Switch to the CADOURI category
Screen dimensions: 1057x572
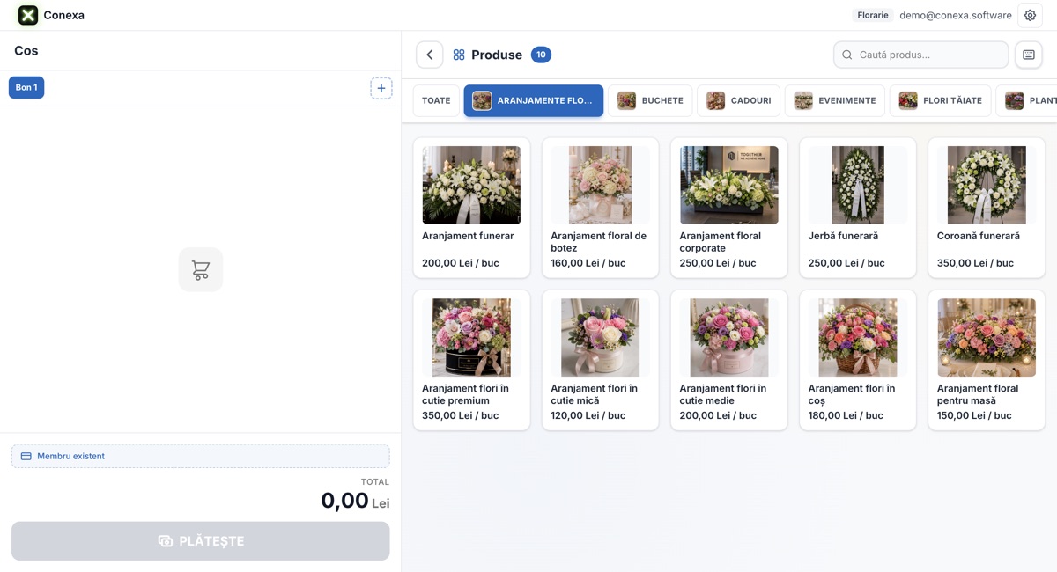(738, 100)
